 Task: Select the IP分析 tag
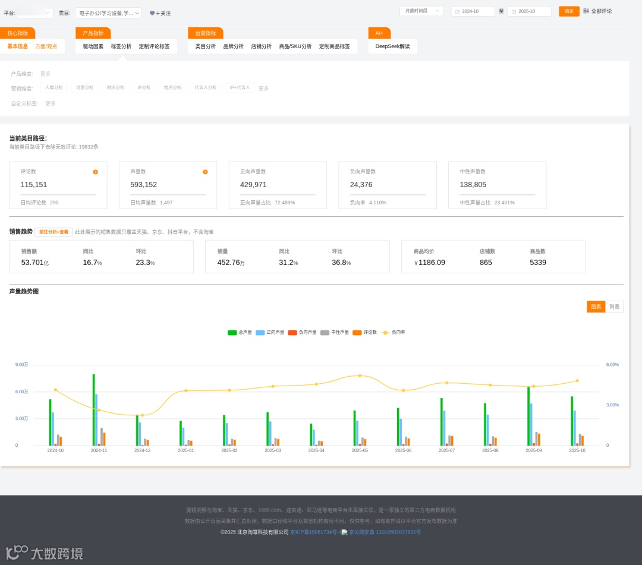144,87
